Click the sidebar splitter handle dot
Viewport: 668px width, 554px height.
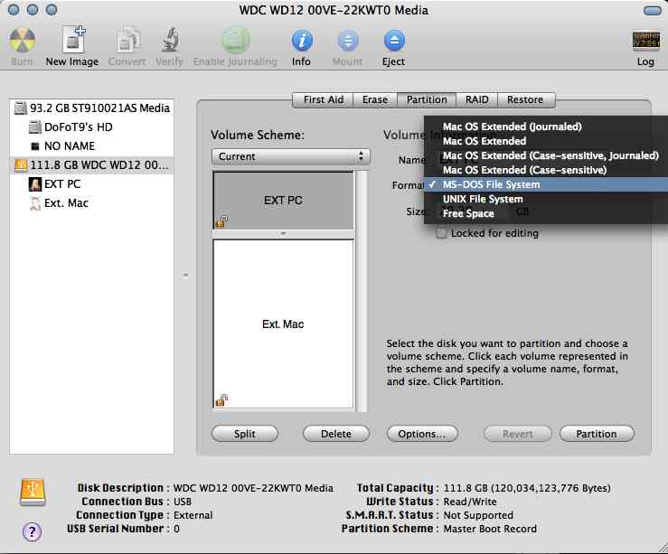[185, 276]
